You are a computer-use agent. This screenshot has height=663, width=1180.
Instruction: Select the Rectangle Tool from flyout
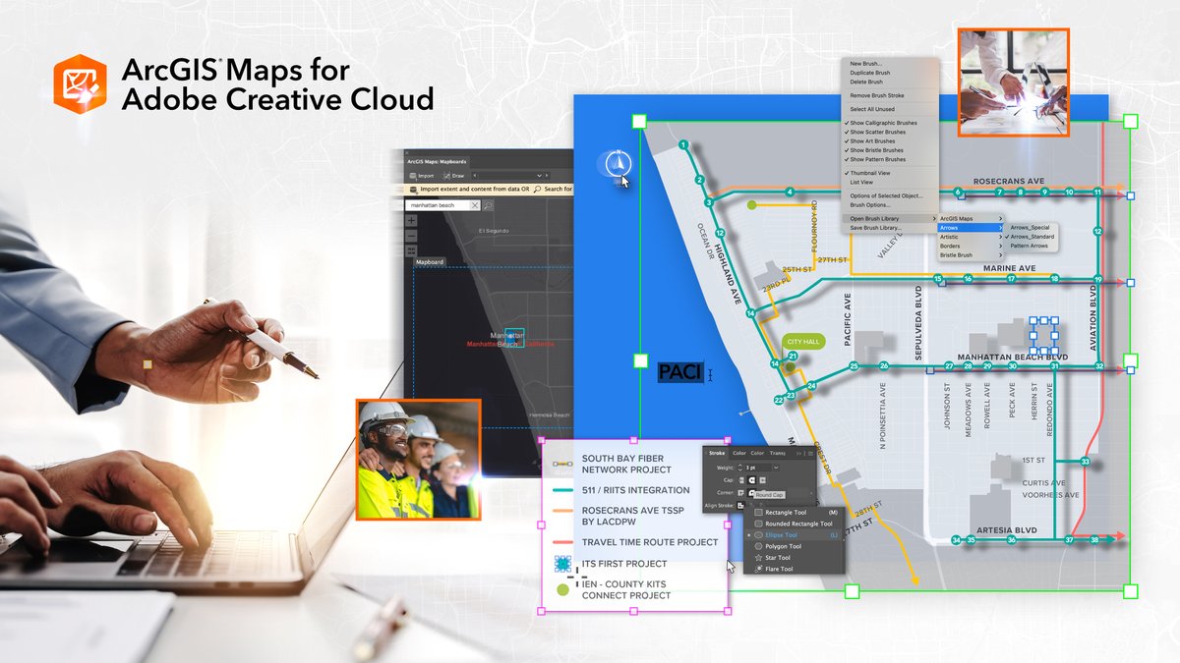coord(797,513)
